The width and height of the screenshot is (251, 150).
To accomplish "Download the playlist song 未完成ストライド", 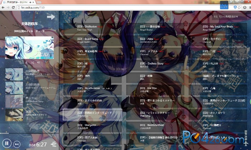I will (x=27, y=118).
